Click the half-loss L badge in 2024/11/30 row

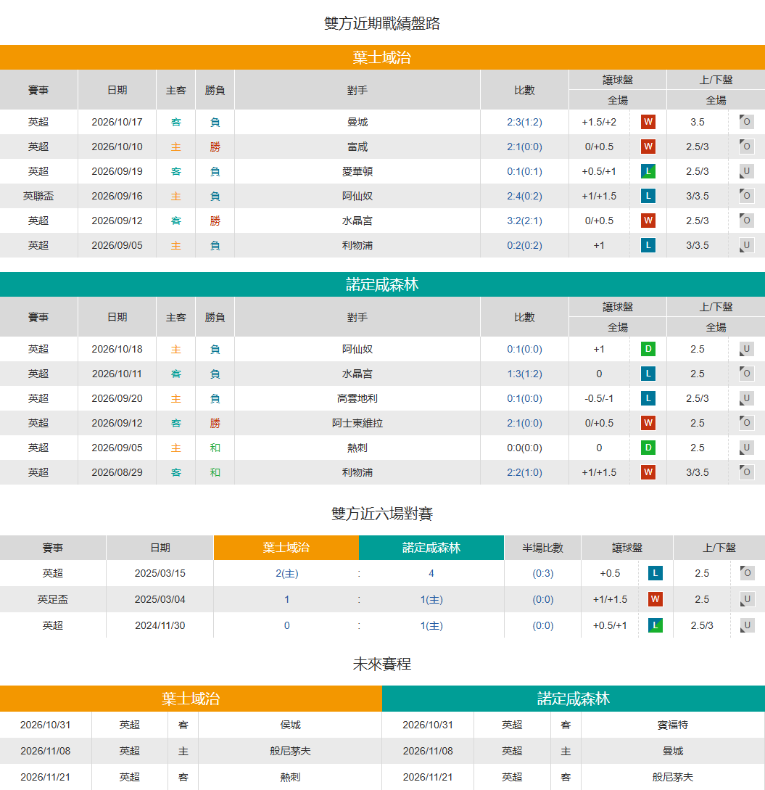[x=655, y=626]
